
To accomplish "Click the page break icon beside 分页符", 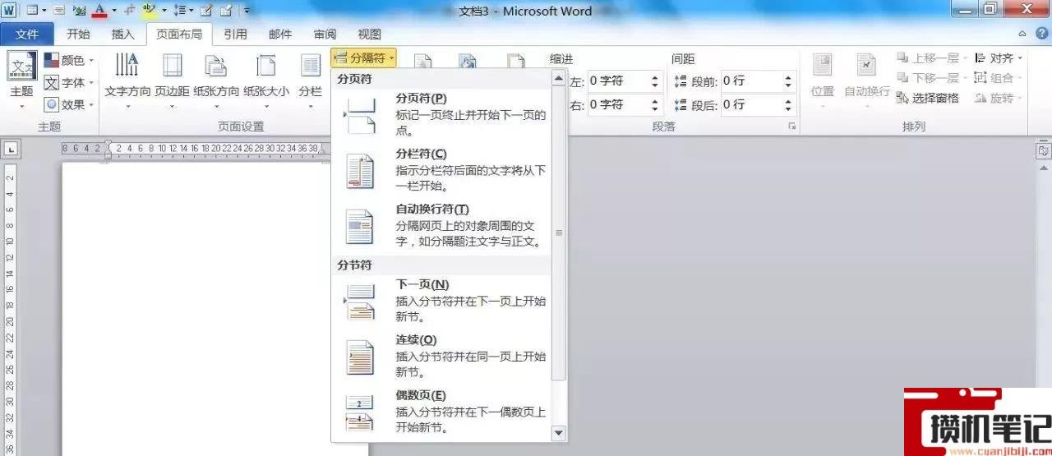I will (x=360, y=115).
